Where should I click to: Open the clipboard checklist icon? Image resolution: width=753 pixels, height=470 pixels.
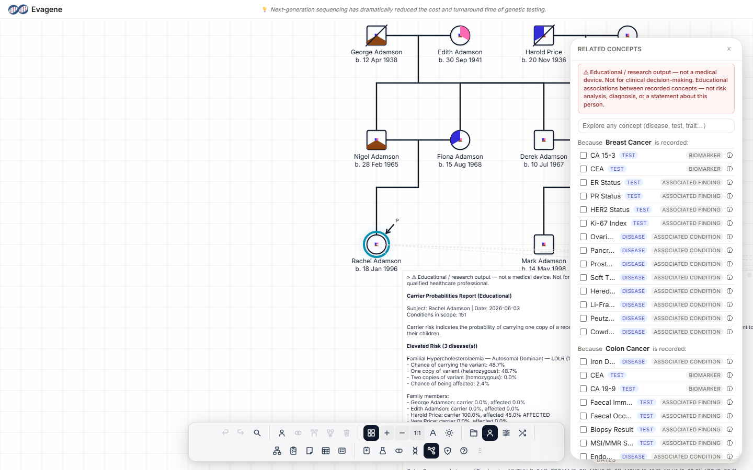click(x=293, y=451)
